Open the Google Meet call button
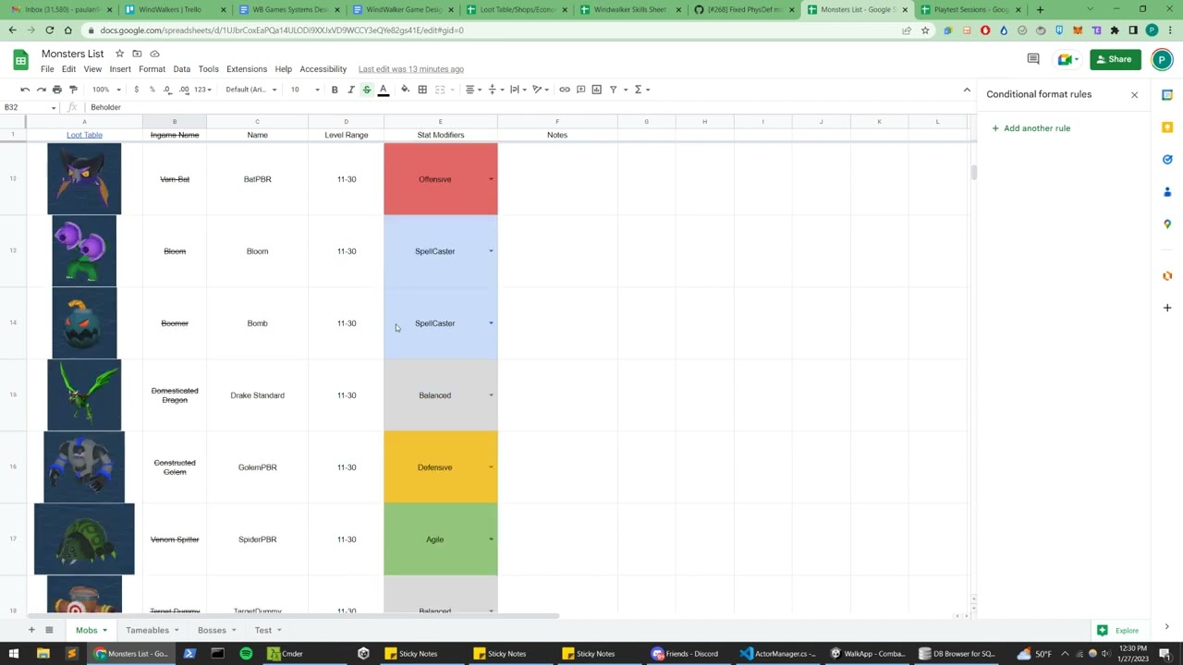1183x665 pixels. pos(1068,59)
